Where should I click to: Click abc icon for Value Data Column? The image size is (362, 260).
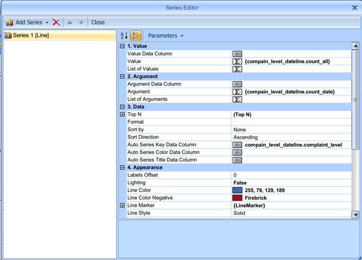point(237,54)
